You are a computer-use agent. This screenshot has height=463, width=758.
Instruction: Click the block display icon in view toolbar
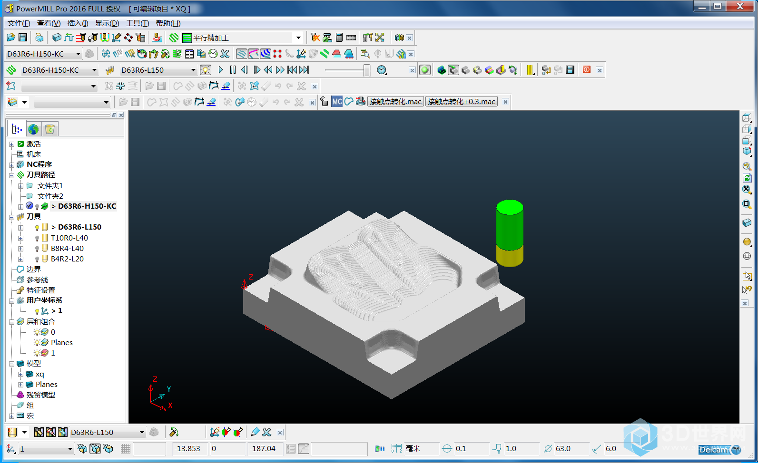(x=747, y=222)
